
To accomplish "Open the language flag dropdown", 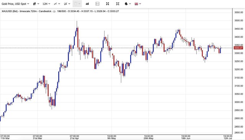I will tap(138, 4).
